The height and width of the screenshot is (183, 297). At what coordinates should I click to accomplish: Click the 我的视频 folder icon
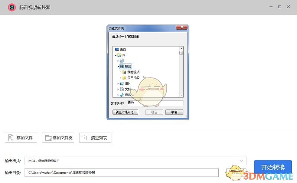[124, 72]
